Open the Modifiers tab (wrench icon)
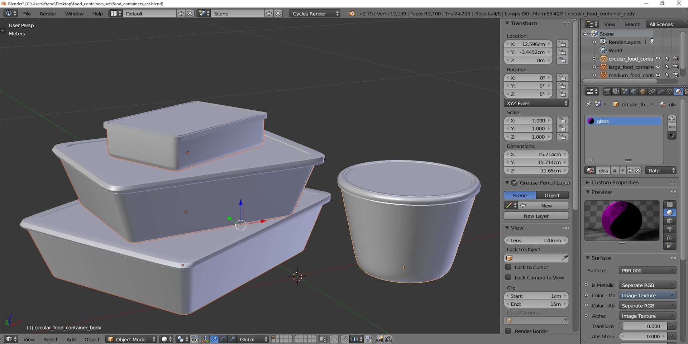688x344 pixels. (660, 91)
